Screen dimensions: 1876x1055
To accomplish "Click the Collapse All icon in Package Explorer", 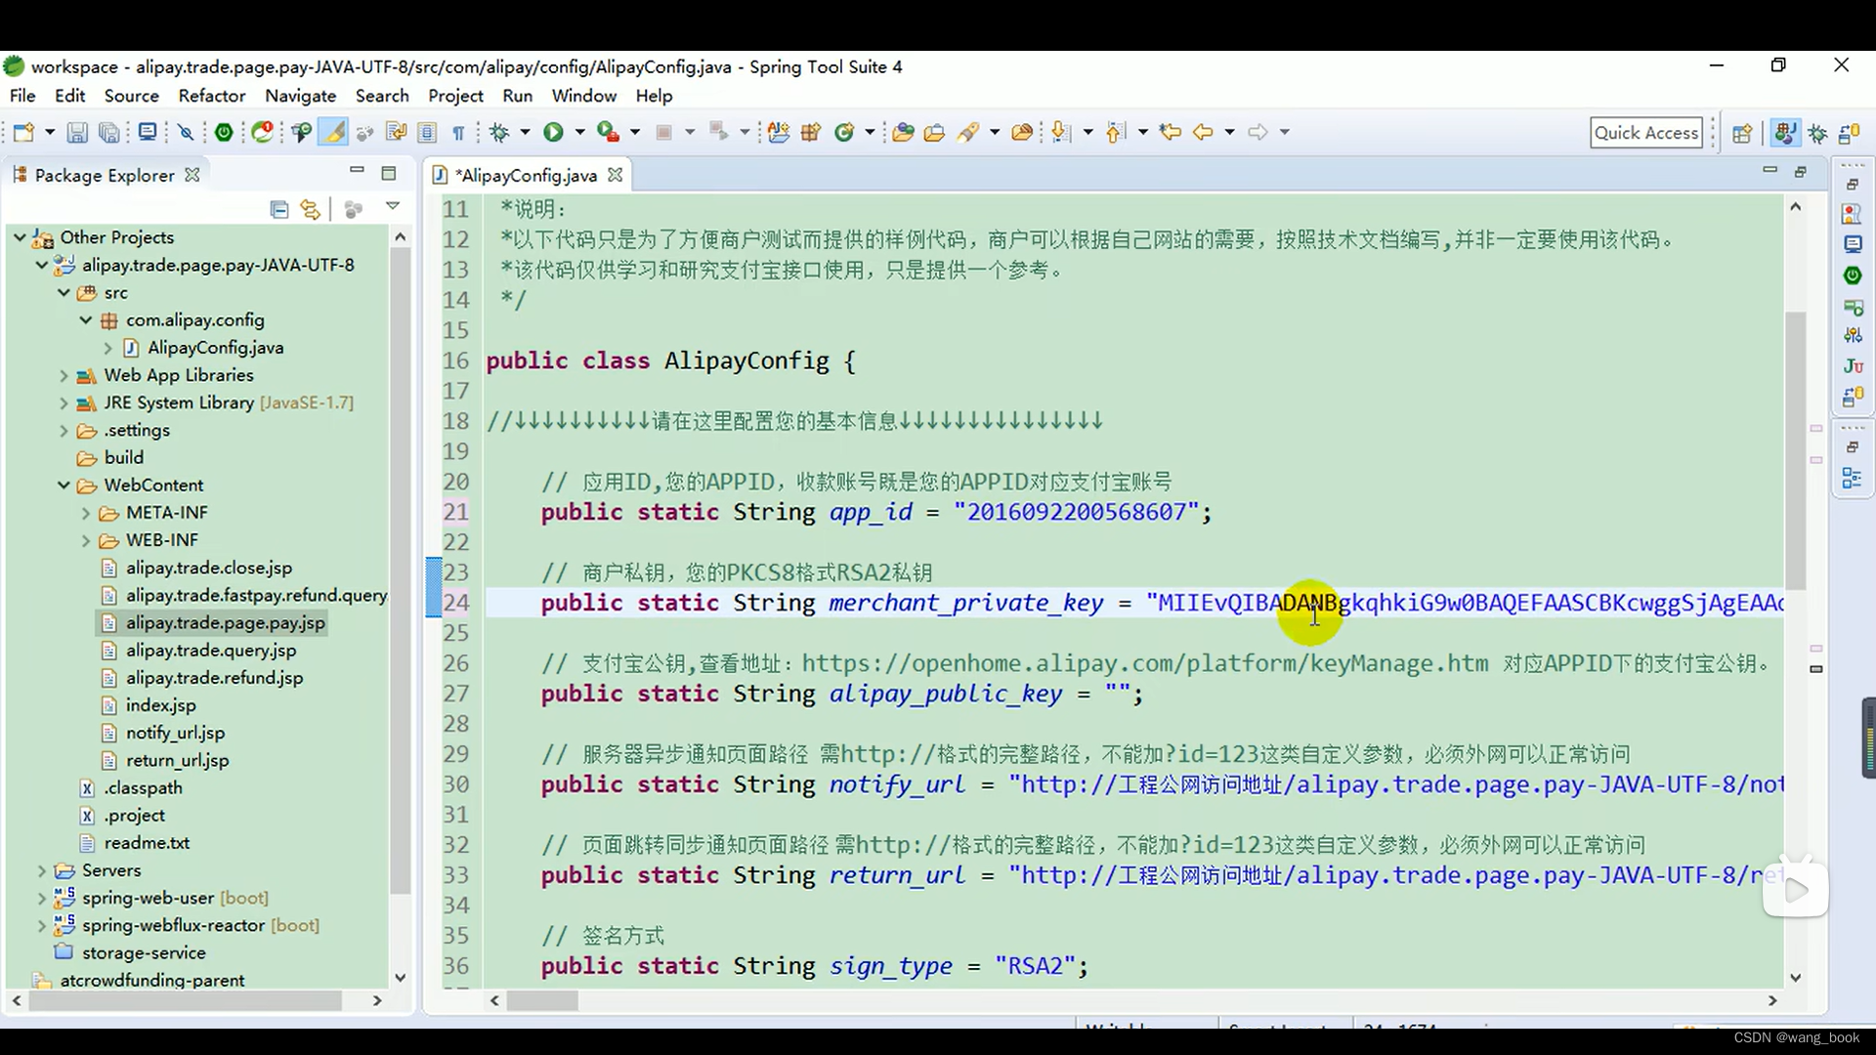I will 279,209.
